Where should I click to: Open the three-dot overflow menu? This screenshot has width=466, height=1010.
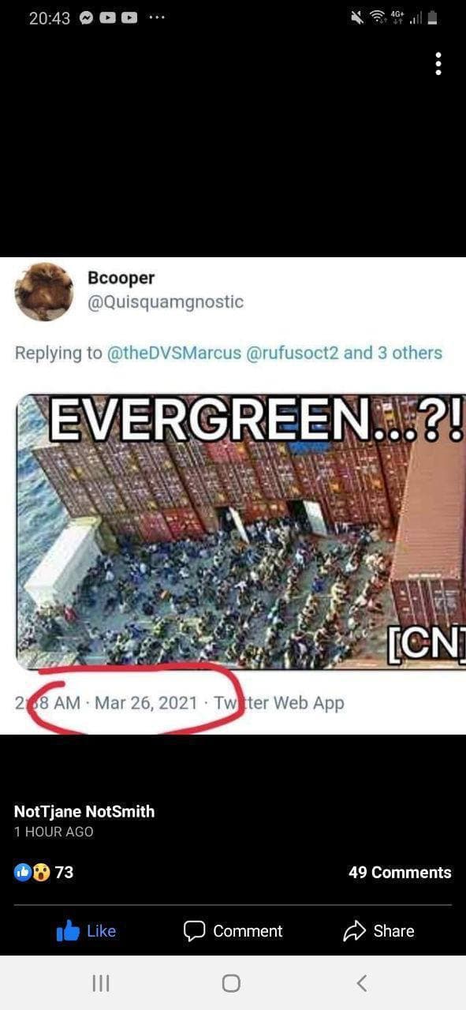point(438,64)
